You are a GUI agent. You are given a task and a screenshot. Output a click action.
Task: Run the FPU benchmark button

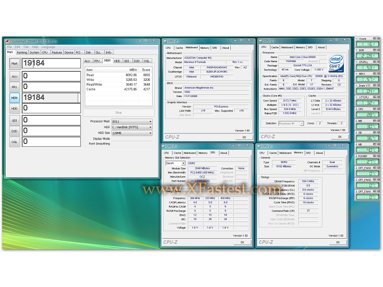(14, 87)
